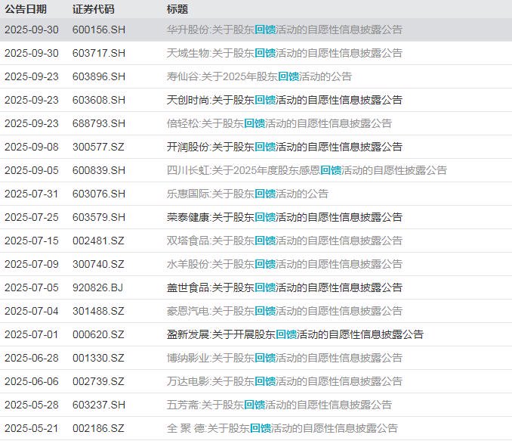512x441 pixels.
Task: Open the 双塔食品 announcement title
Action: coord(285,241)
